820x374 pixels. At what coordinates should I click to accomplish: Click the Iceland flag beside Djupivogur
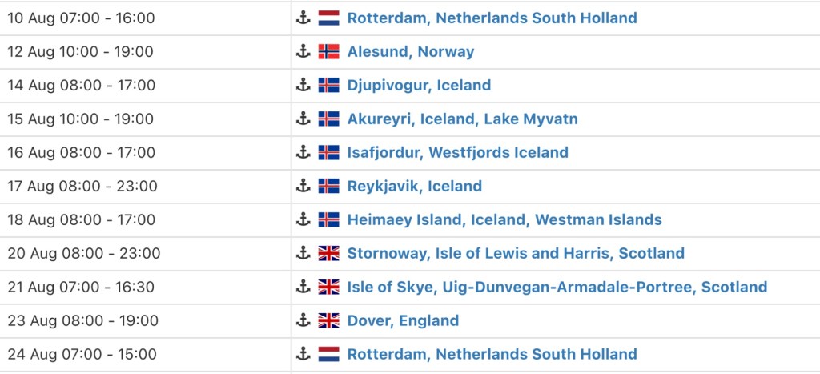click(x=328, y=85)
